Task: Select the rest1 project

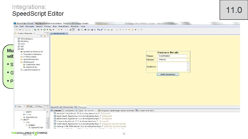Action: [x=21, y=44]
